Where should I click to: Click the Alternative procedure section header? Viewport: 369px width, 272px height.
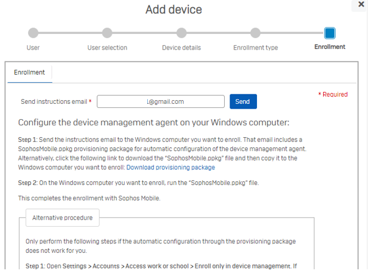click(62, 218)
